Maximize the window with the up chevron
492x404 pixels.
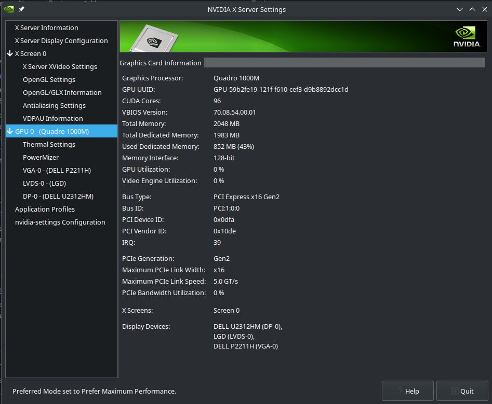click(x=472, y=9)
